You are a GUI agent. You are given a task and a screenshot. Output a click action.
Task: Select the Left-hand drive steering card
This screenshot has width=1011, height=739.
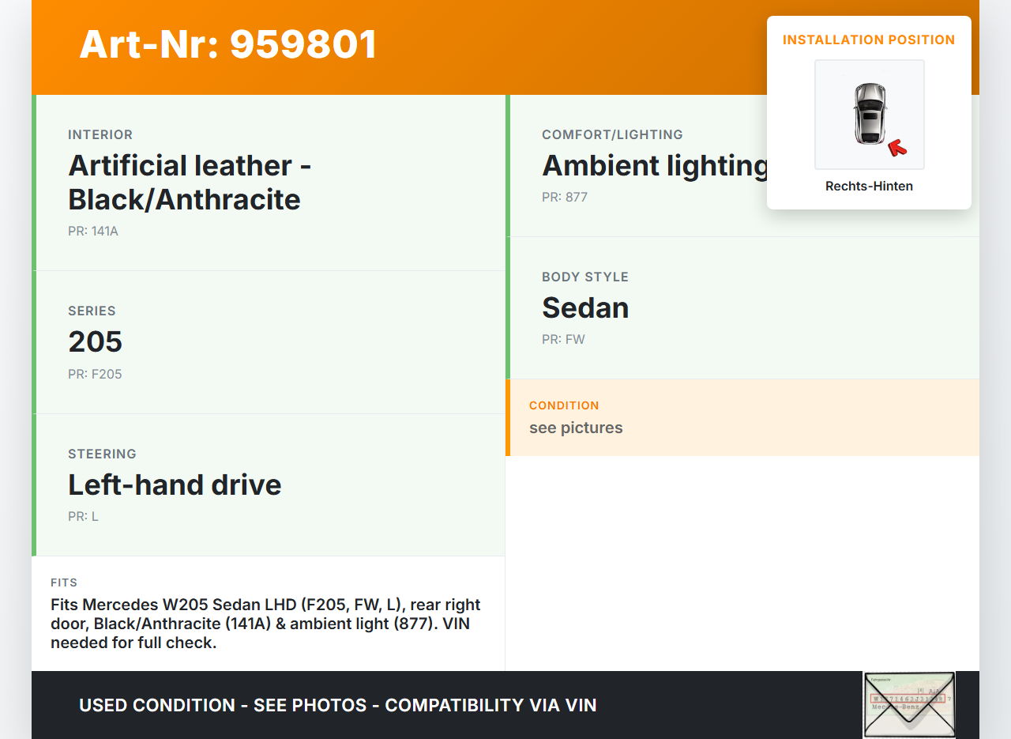(x=269, y=484)
